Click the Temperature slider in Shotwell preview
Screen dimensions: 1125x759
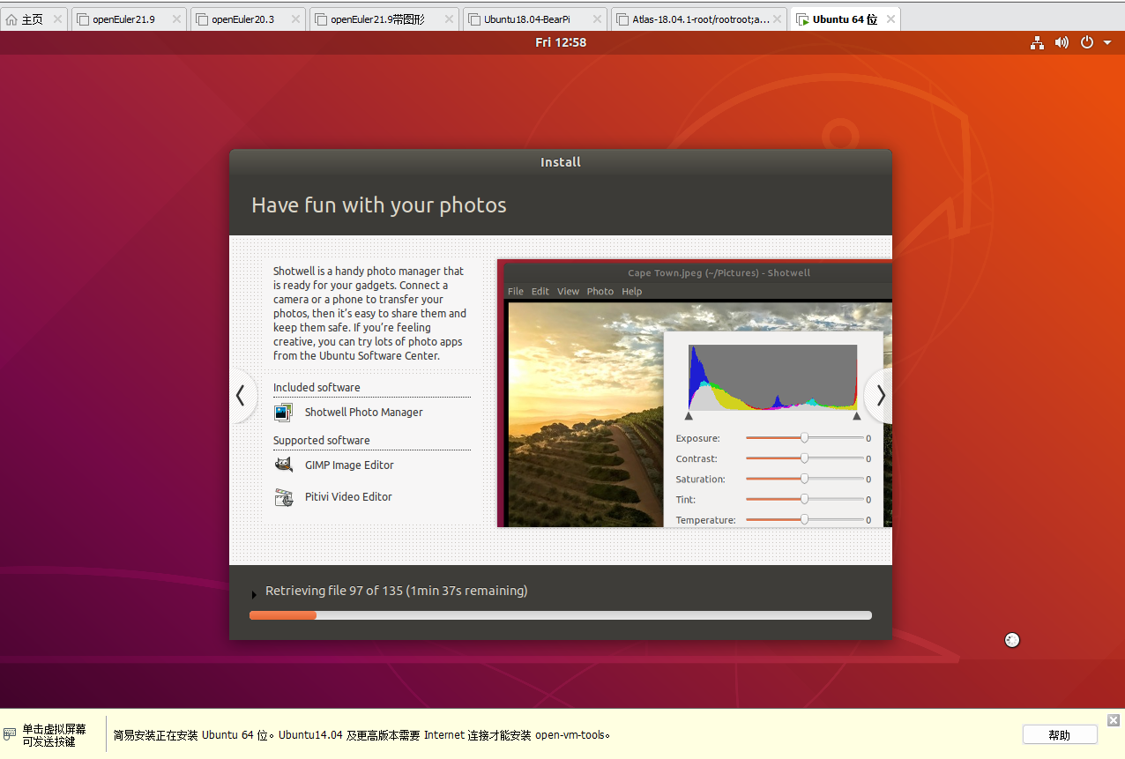coord(805,520)
